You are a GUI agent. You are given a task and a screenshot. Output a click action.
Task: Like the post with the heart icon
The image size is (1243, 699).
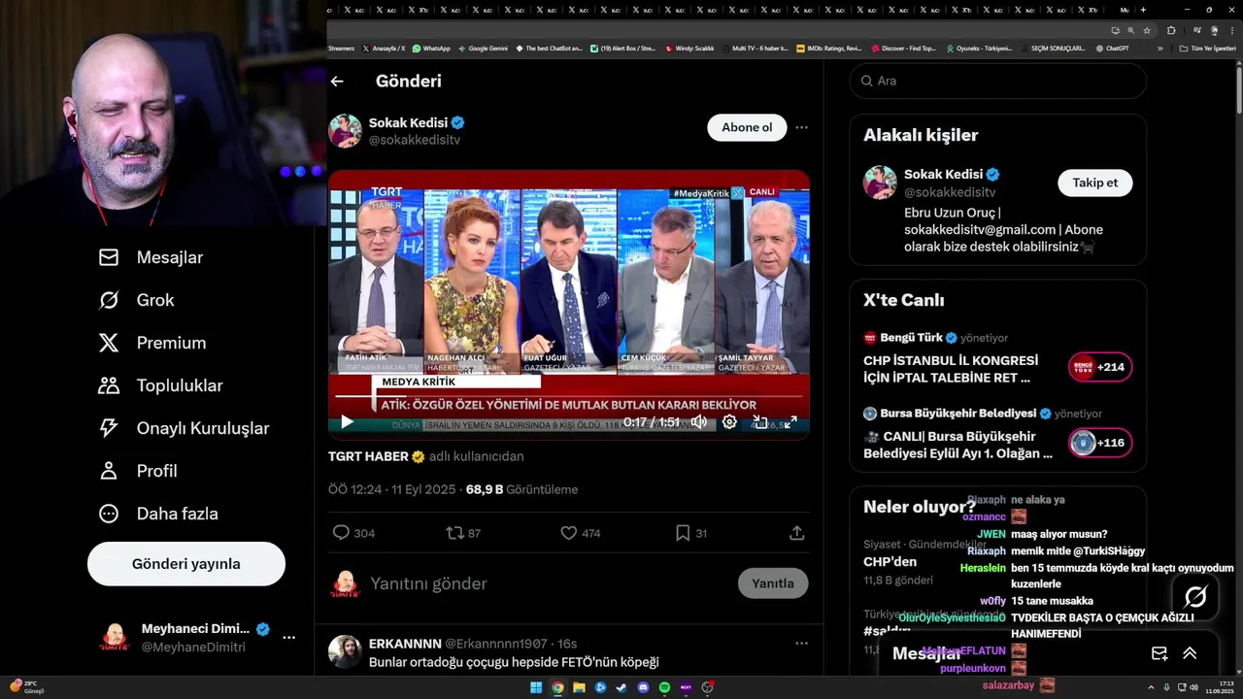pos(581,533)
